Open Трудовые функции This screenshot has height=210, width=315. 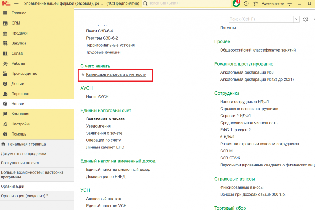103,52
